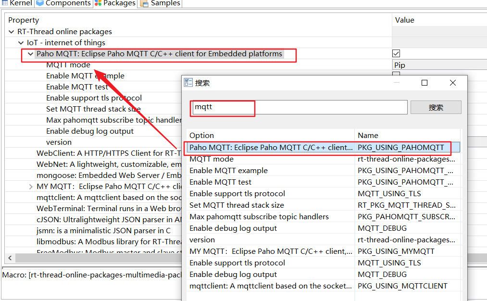This screenshot has width=487, height=301.
Task: Open the Components tab
Action: (63, 3)
